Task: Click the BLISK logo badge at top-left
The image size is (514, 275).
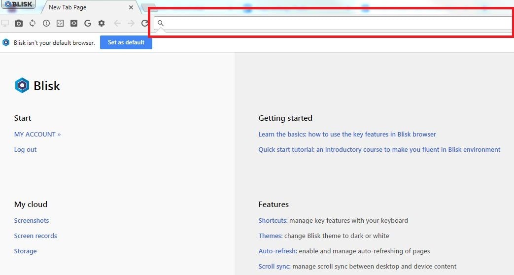Action: point(18,4)
